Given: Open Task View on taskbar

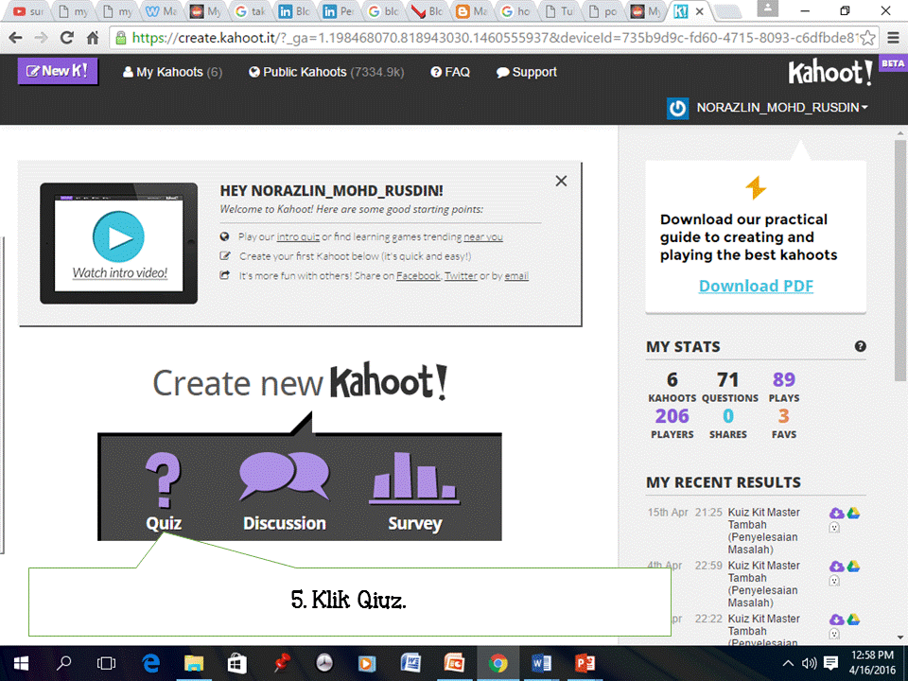Looking at the screenshot, I should [107, 664].
